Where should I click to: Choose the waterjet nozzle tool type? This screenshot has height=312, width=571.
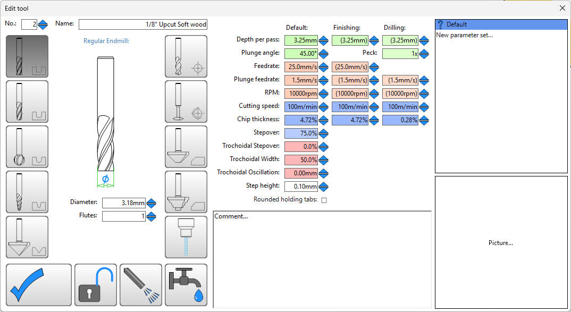tap(186, 237)
